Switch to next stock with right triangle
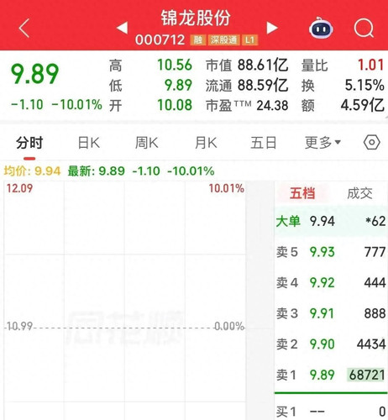Image resolution: width=388 pixels, height=420 pixels. (x=272, y=28)
